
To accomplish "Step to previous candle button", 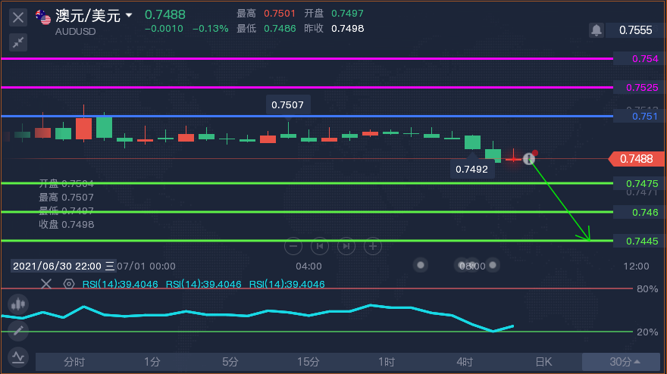I will [x=319, y=246].
